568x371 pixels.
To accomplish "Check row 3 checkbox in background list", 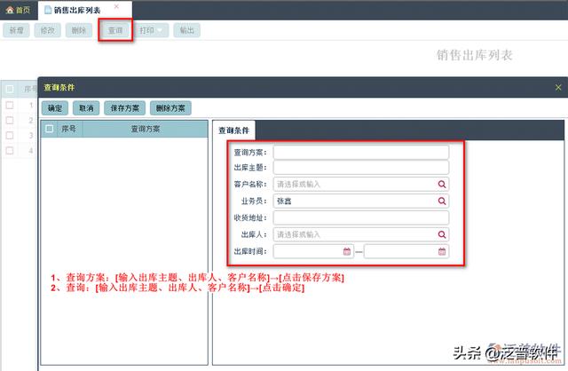I will click(10, 135).
